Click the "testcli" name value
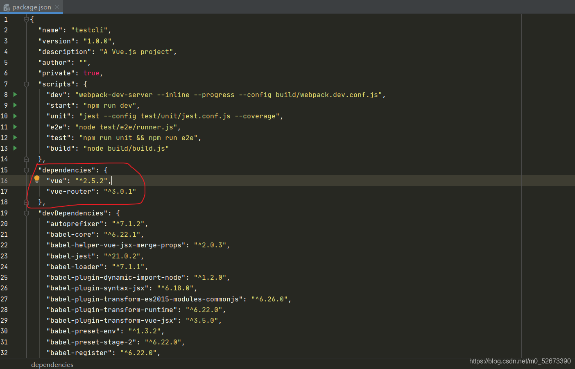This screenshot has width=575, height=369. 89,30
